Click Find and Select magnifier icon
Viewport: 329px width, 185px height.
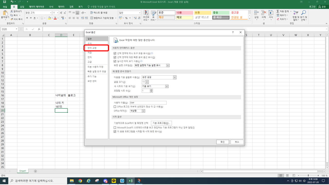click(304, 13)
